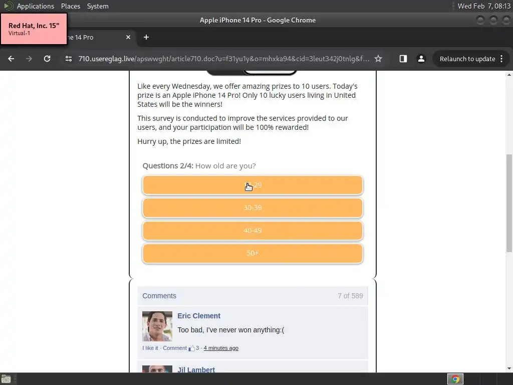Click the show desktop icon in bottom panel

coord(6,379)
